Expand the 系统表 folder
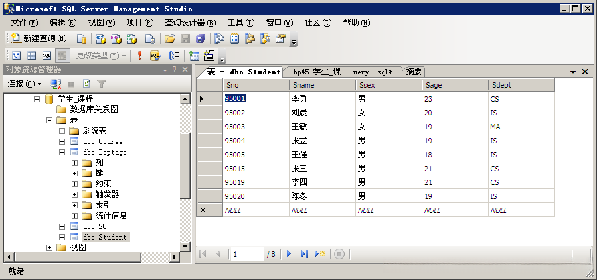This screenshot has height=280, width=597. pos(62,131)
